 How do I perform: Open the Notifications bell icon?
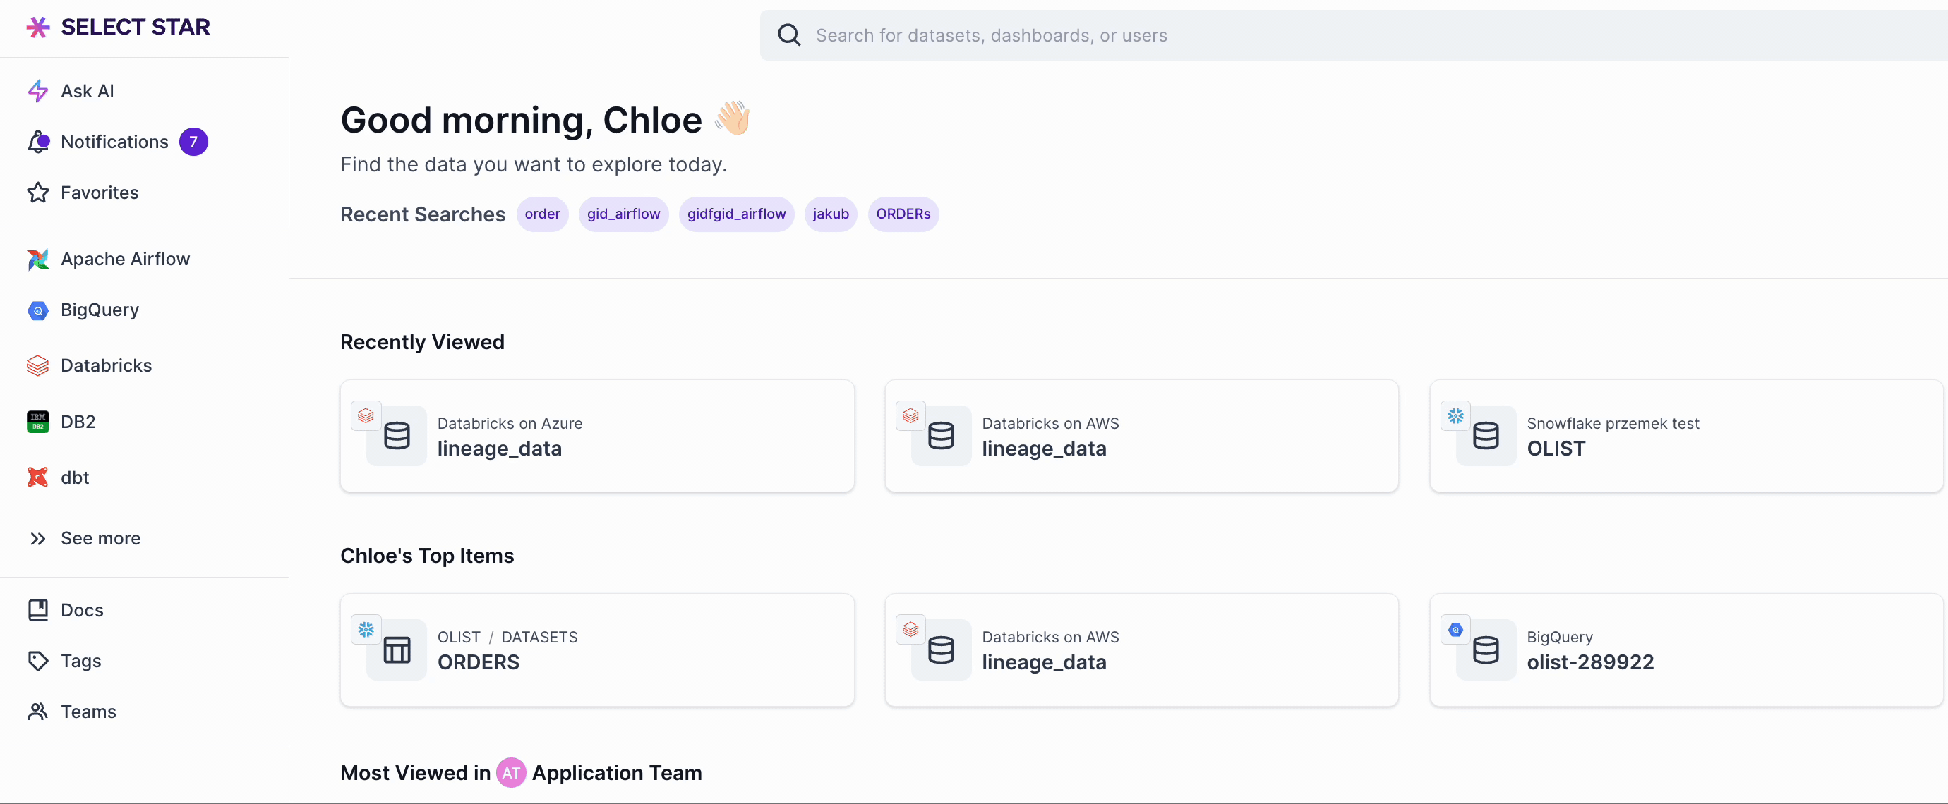pos(38,142)
